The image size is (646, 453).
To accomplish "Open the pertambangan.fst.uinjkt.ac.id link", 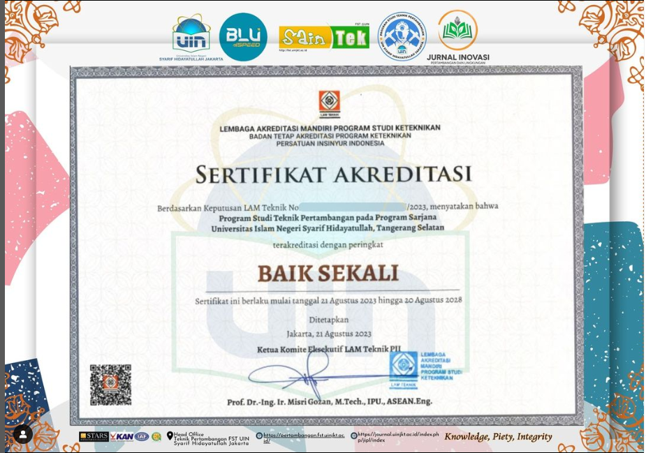I will (x=304, y=438).
